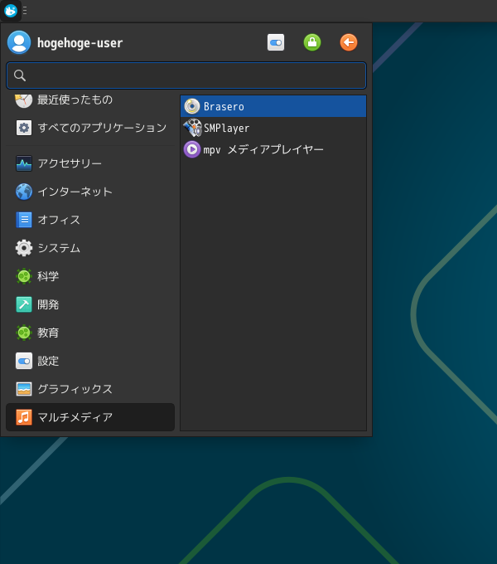Launch Brasero from the application list
Screen dimensions: 497x564
click(273, 106)
